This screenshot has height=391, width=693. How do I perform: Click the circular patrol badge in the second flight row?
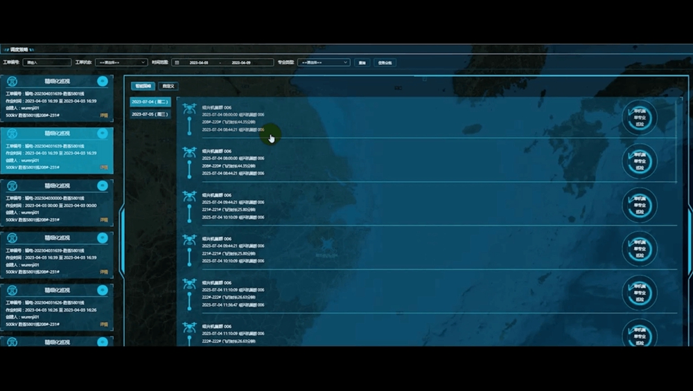pos(639,161)
